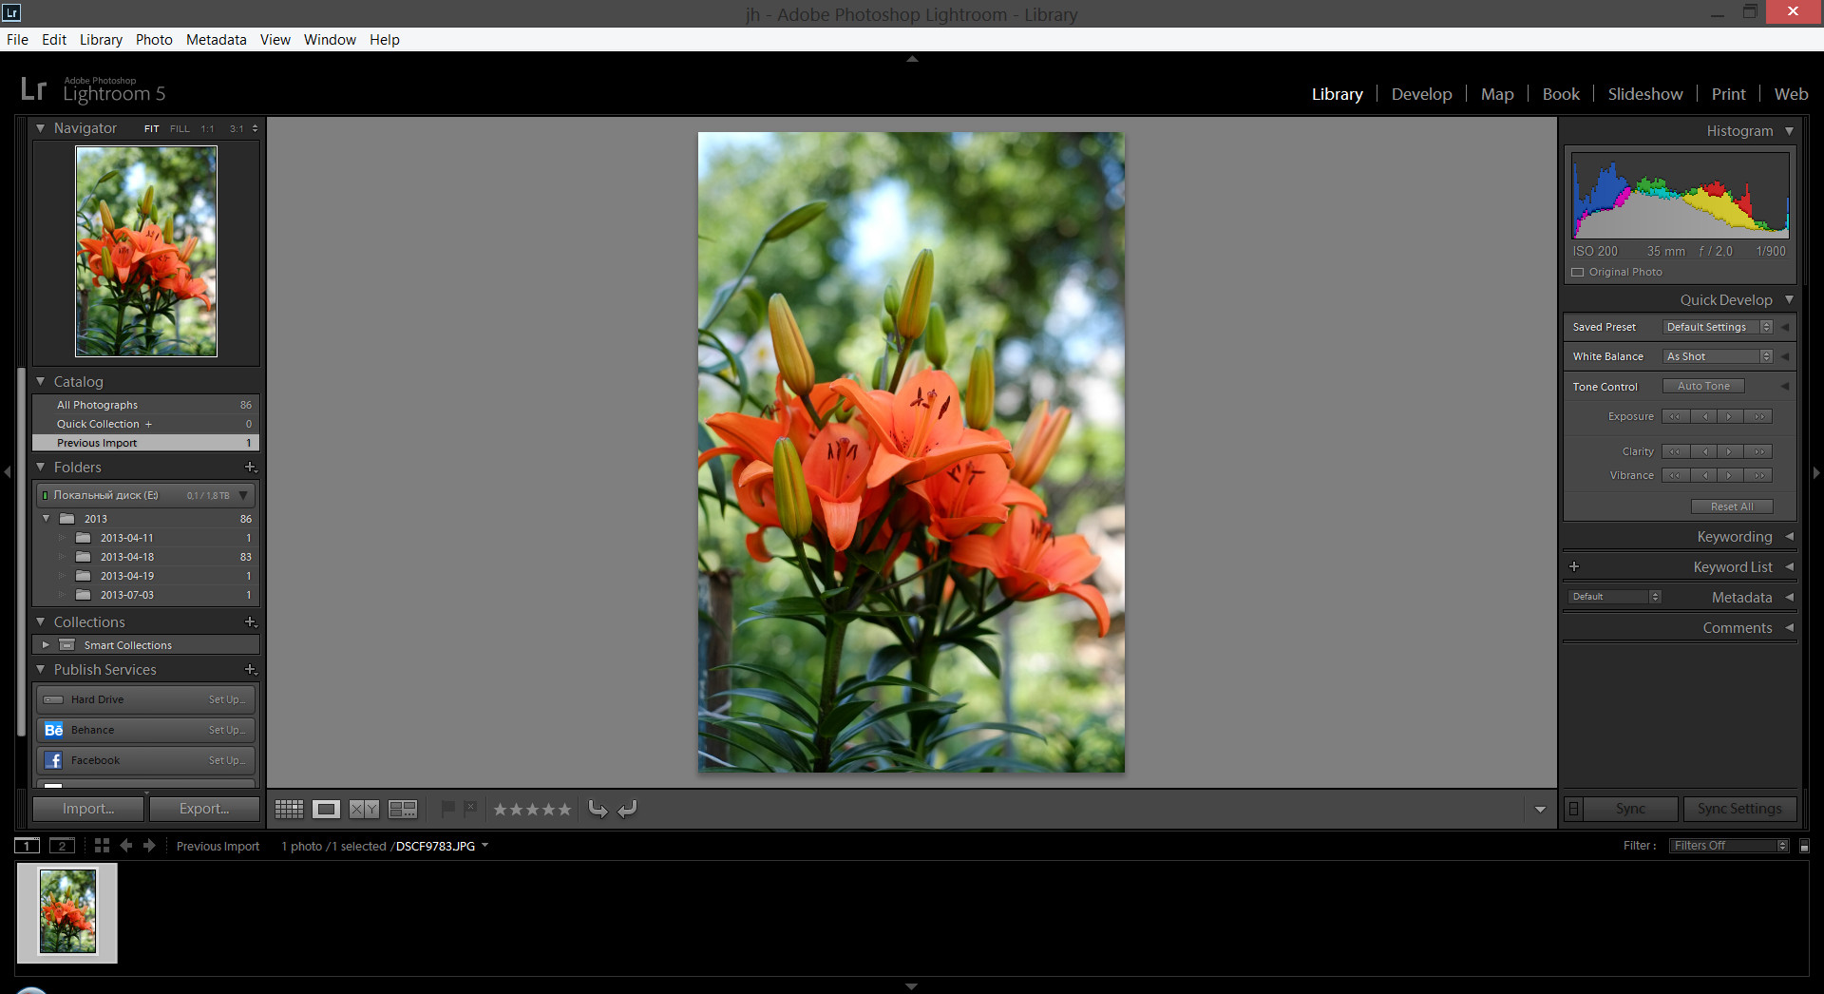Open Compare view (X|Y) icon

pos(364,809)
